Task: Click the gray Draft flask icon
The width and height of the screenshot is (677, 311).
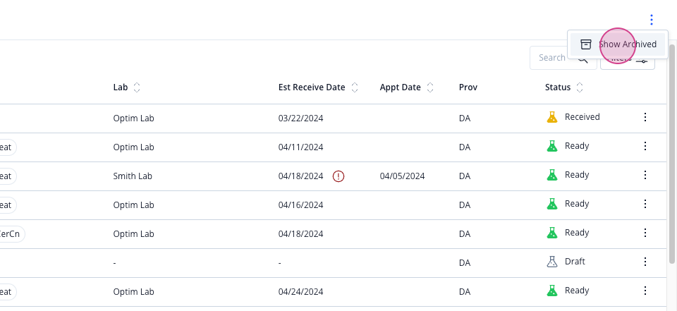Action: (551, 262)
